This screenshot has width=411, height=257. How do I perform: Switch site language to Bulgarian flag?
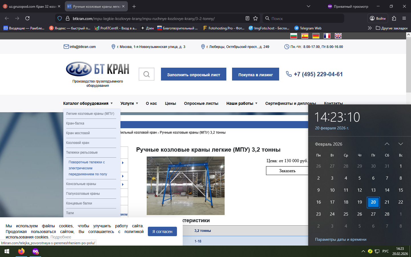[x=294, y=36]
